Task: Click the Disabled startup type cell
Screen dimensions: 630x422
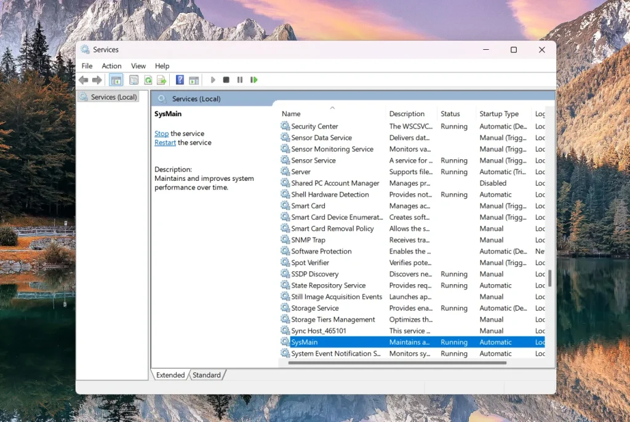Action: pyautogui.click(x=493, y=183)
